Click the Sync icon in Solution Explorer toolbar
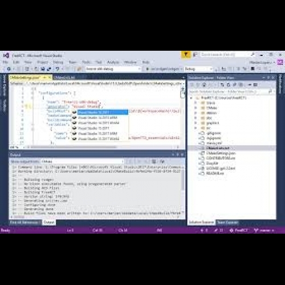Viewport: 285px width, 285px height. (222, 85)
